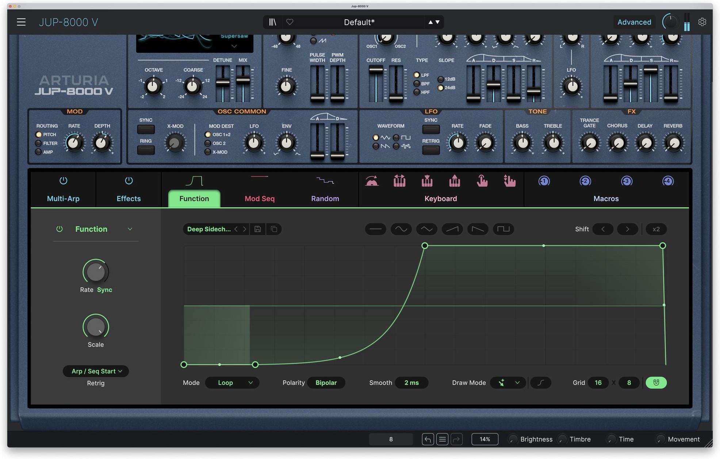
Task: Save the current function preset with floppy icon
Action: click(x=258, y=229)
